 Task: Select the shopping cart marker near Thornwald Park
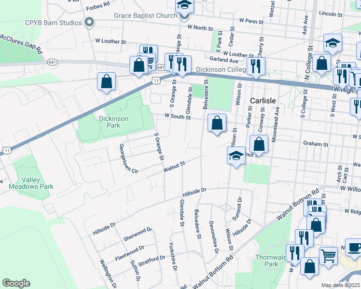tap(328, 258)
